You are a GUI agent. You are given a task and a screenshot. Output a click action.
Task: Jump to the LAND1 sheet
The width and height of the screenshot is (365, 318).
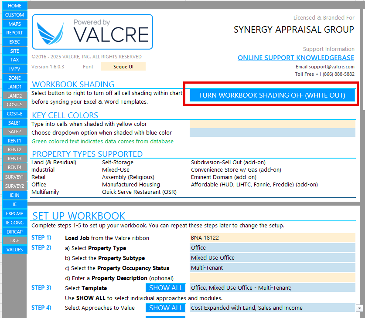[x=15, y=87]
